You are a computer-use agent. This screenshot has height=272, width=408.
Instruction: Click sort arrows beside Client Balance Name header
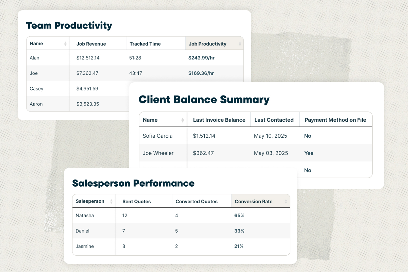click(183, 120)
